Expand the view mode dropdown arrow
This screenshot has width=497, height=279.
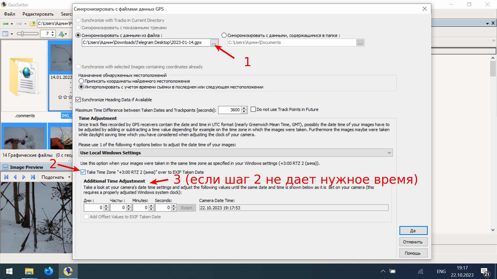[x=12, y=34]
